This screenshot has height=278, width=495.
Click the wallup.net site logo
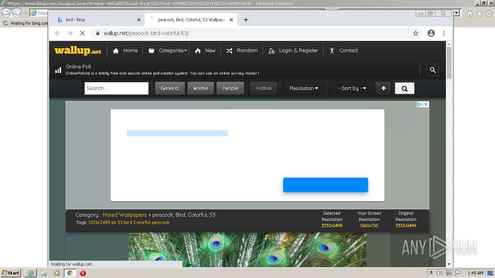pos(78,51)
